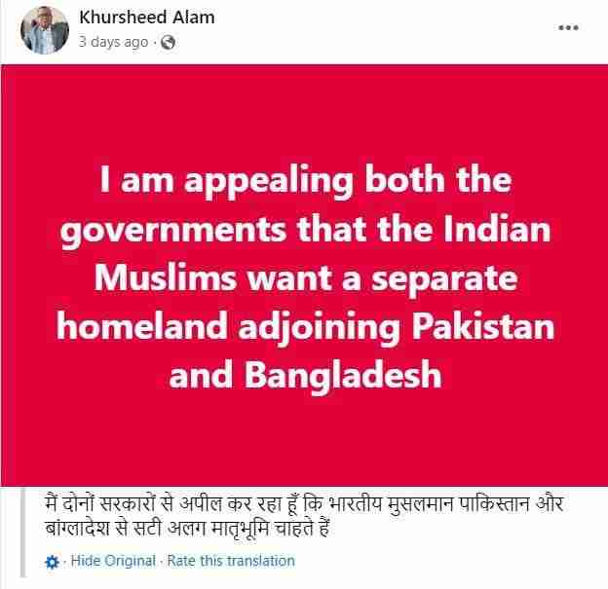Viewport: 608px width, 589px height.
Task: Click Rate this translation link
Action: pos(231,561)
